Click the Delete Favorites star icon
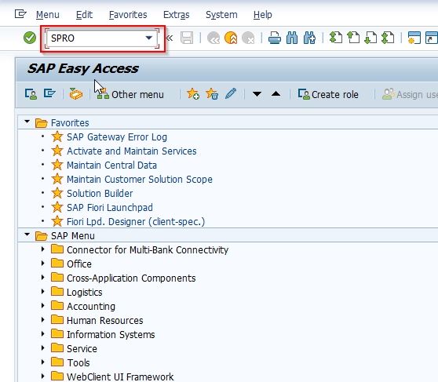This screenshot has width=438, height=382. click(212, 94)
